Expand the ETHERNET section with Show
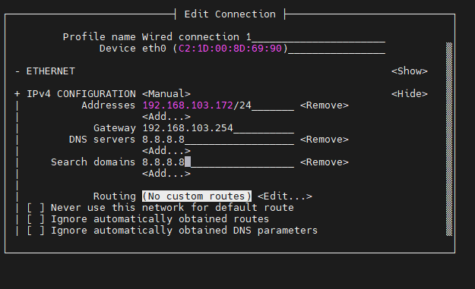This screenshot has width=475, height=289. pyautogui.click(x=410, y=71)
